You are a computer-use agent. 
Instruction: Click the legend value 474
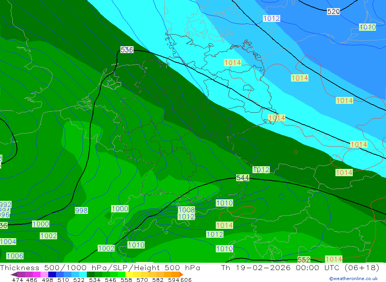(x=17, y=280)
